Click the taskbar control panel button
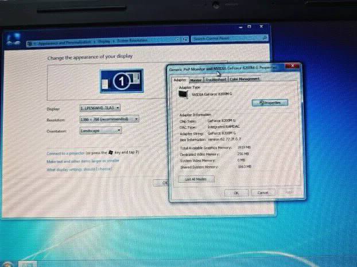Screen dimensions: 357x267 [28, 264]
